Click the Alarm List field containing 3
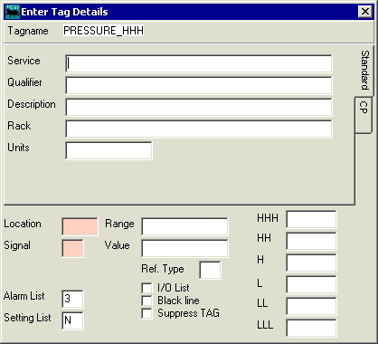378x344 pixels. (x=72, y=299)
